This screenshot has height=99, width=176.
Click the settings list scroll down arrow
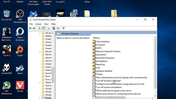coord(155,96)
